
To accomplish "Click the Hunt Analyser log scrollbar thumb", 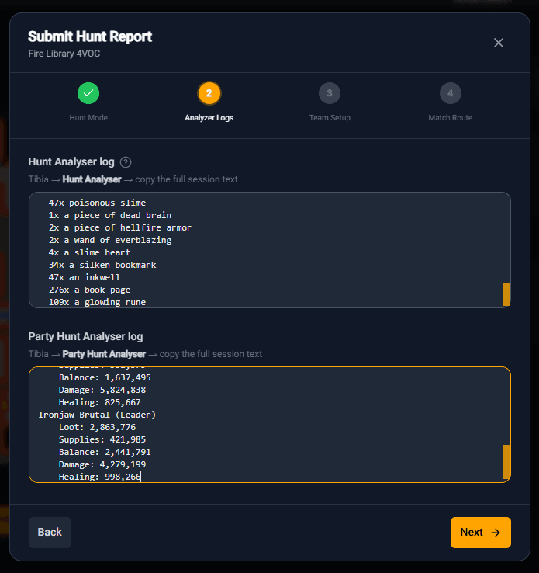I will click(506, 293).
